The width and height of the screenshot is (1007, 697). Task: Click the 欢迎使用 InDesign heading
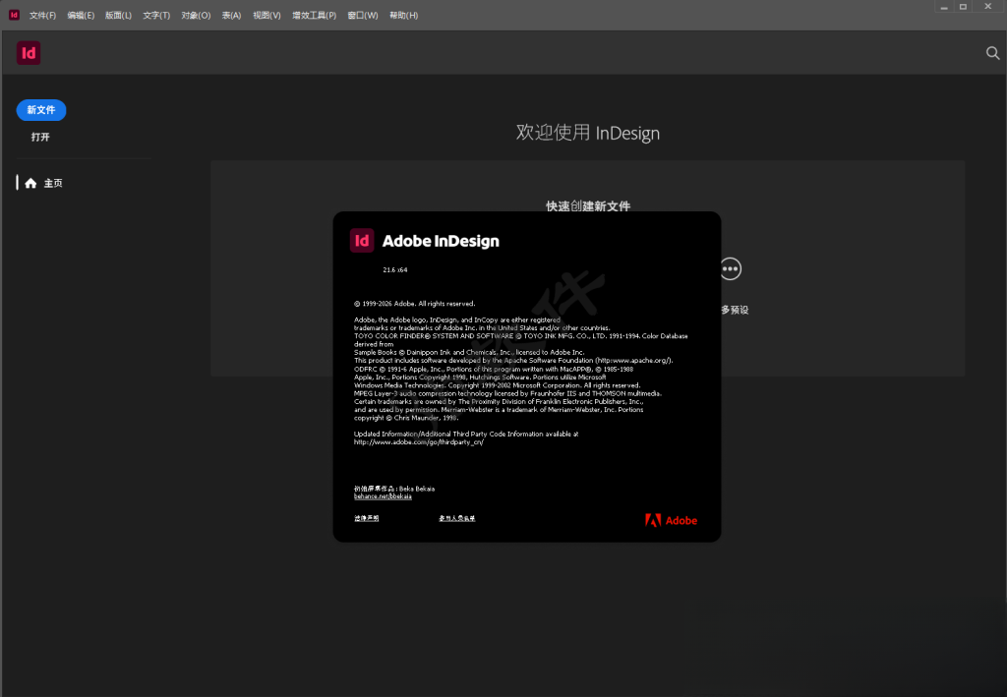pos(588,133)
